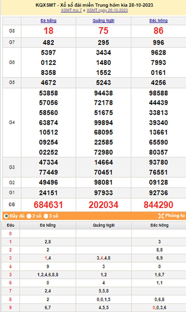Select the 3 số radio option
186x312 pixels.
(46, 216)
